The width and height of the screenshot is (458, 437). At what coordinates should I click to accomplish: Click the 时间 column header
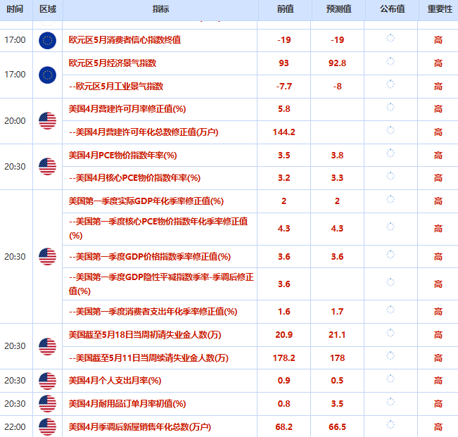pos(15,9)
